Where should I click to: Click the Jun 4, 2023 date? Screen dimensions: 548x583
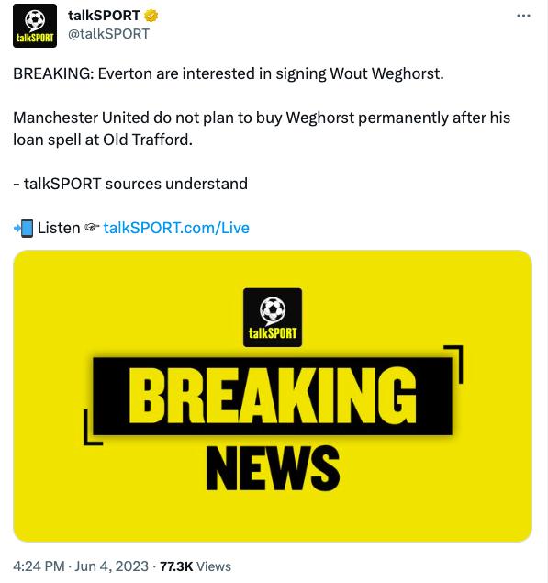(x=112, y=566)
